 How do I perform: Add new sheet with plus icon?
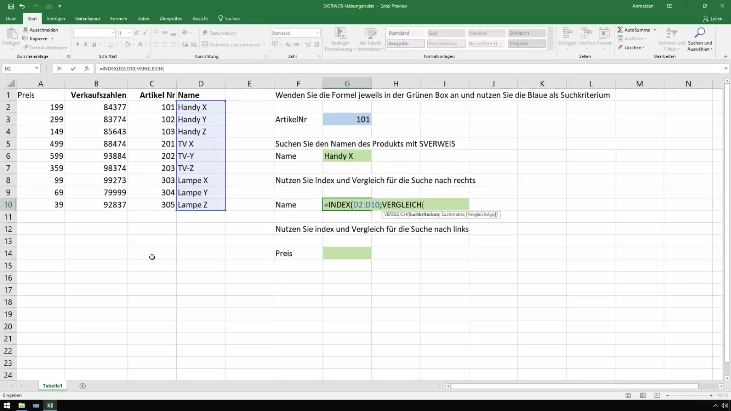click(83, 386)
